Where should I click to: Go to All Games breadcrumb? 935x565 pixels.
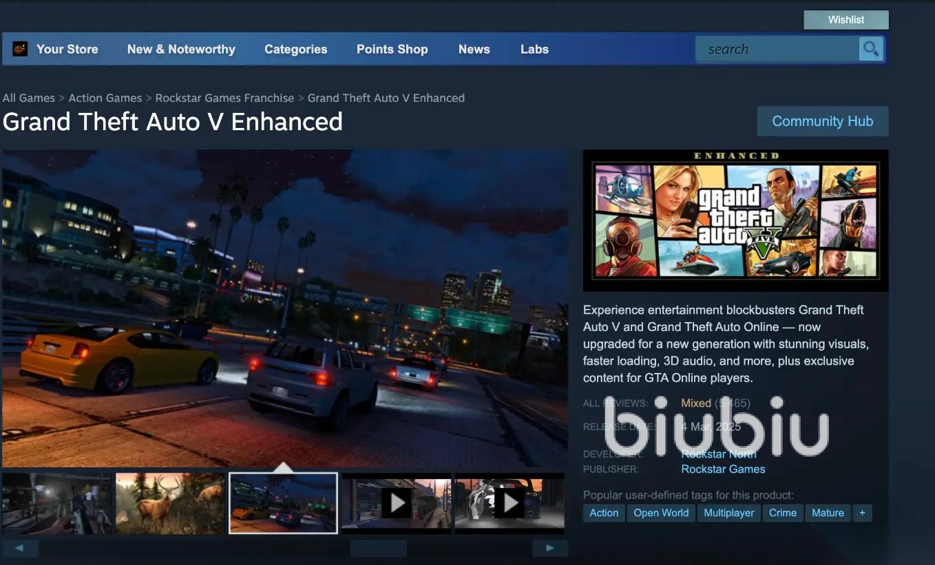coord(28,98)
